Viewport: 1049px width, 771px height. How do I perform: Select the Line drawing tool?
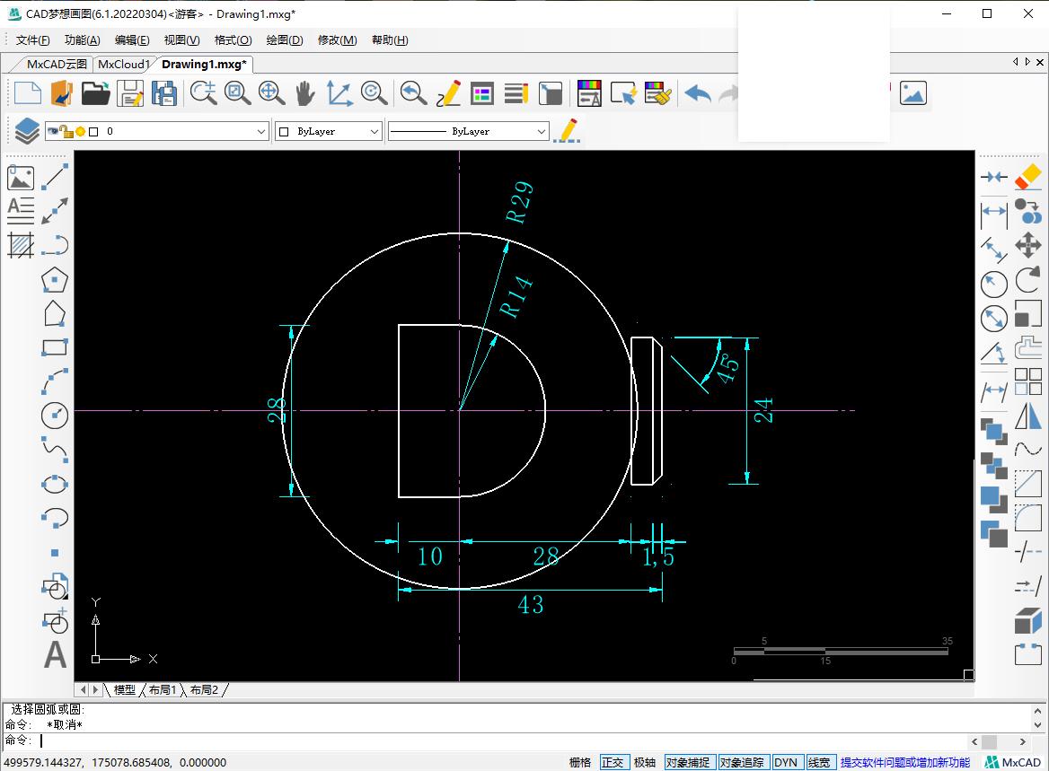55,177
